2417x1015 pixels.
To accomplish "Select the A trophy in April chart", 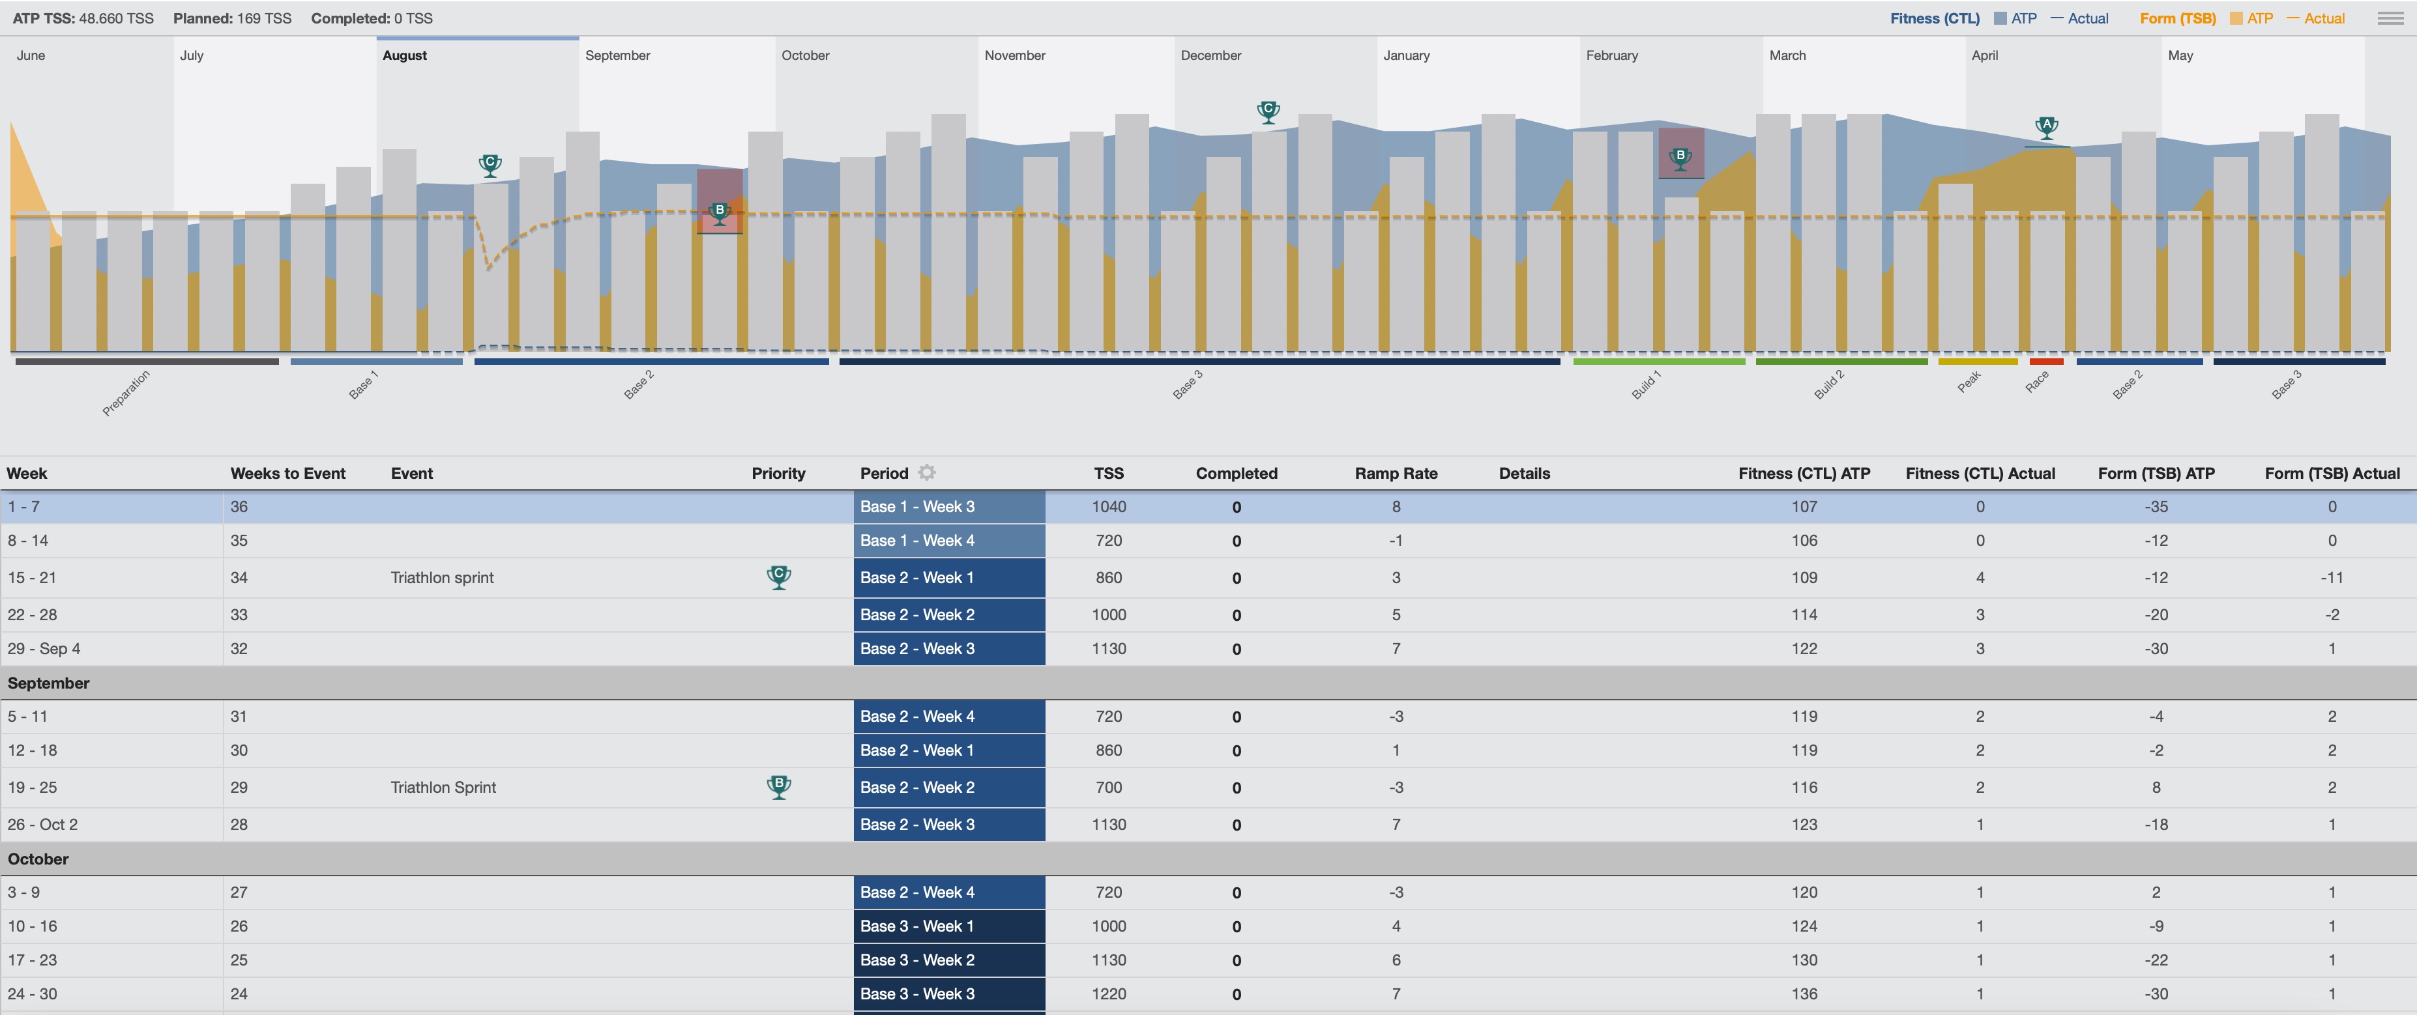I will click(x=2046, y=128).
